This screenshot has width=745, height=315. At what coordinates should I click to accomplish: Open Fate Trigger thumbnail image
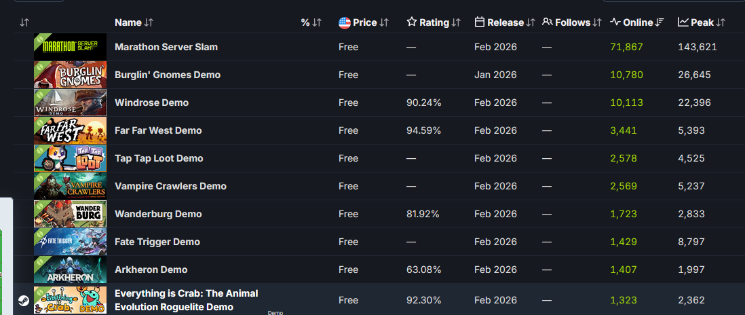coord(71,242)
